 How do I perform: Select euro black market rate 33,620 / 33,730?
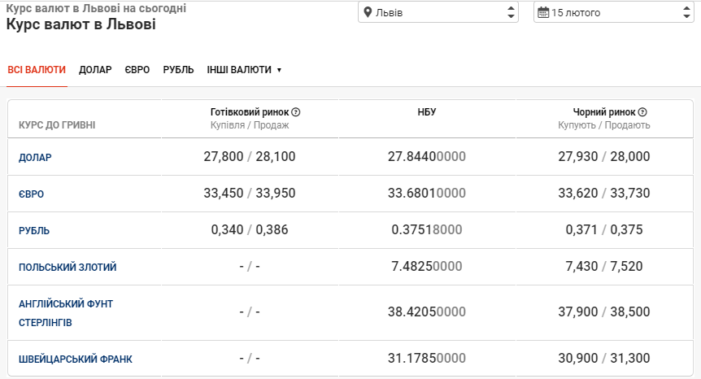coord(604,193)
